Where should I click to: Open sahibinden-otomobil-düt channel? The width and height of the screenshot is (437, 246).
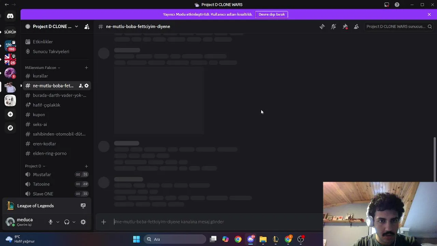click(x=57, y=134)
